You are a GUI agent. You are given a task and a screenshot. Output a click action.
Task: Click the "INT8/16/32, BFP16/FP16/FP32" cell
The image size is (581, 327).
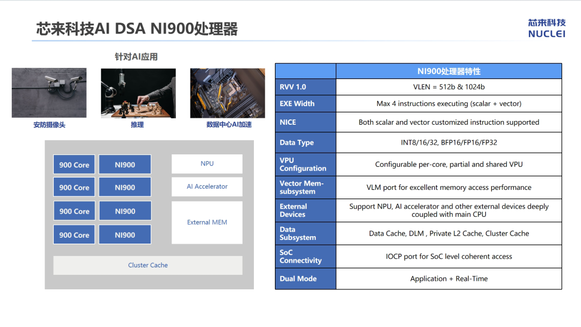pyautogui.click(x=449, y=143)
